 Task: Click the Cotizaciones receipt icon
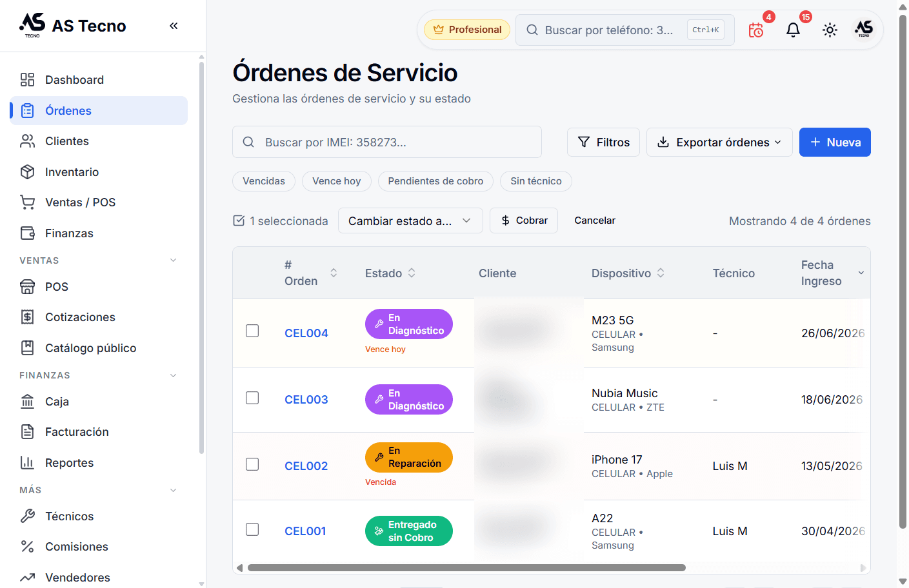click(x=27, y=317)
